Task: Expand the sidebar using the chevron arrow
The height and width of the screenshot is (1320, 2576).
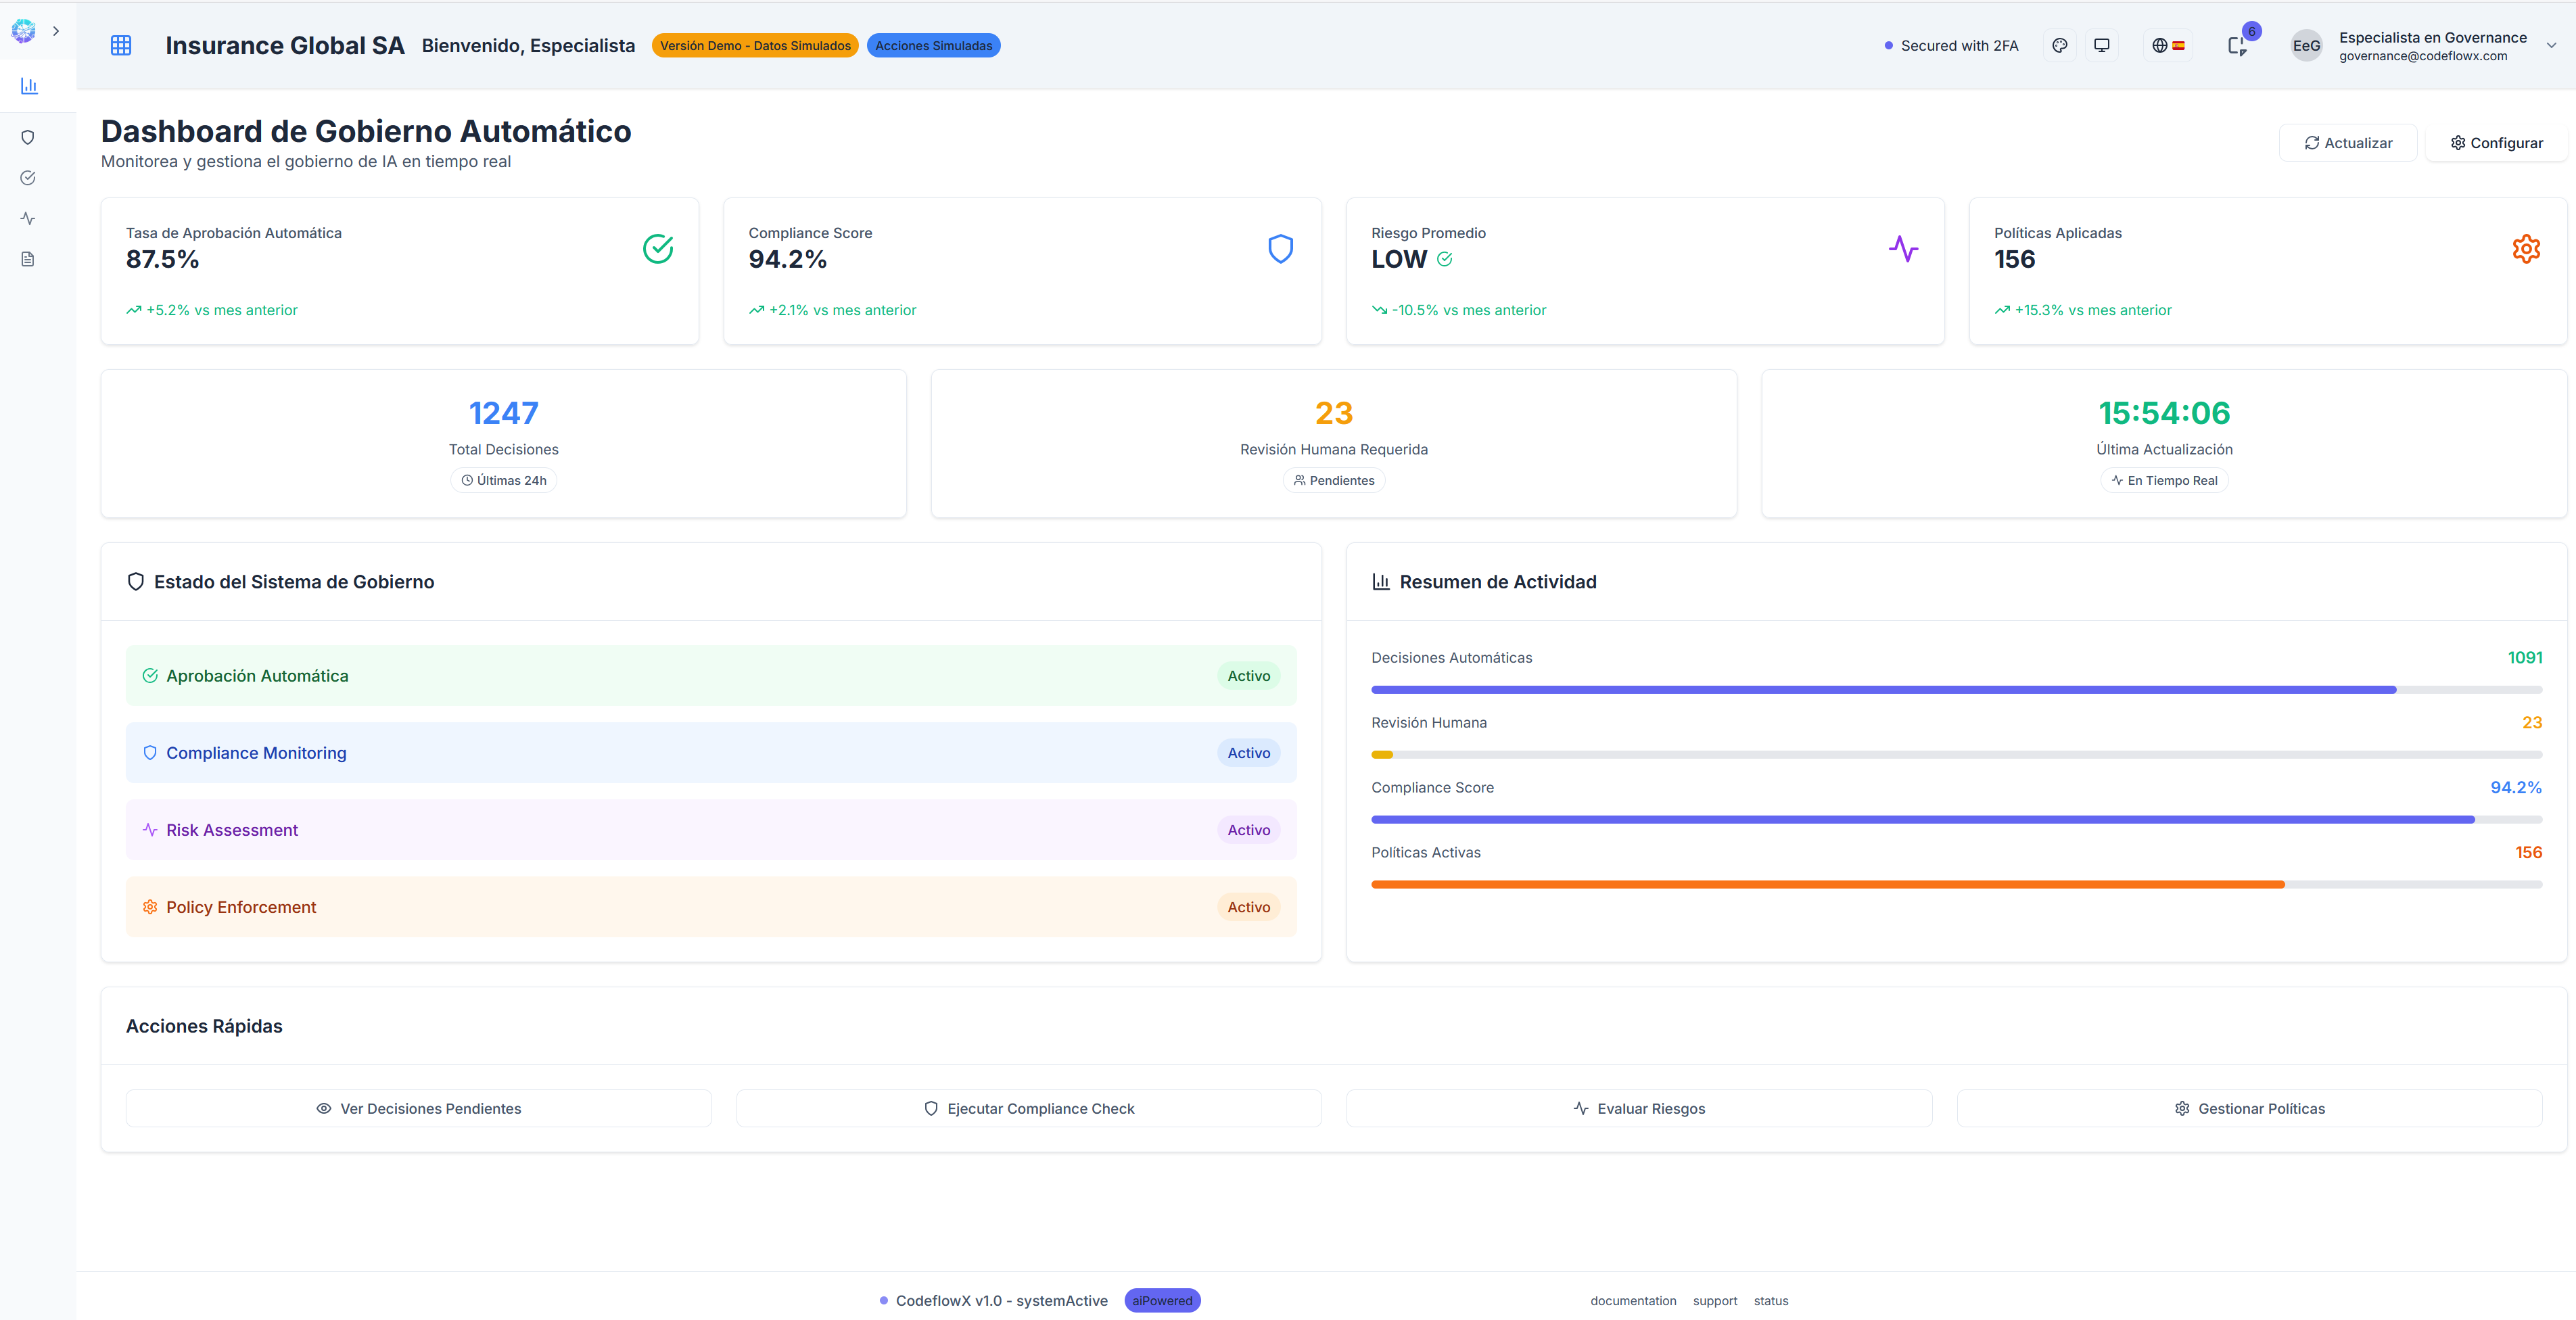Action: click(57, 31)
